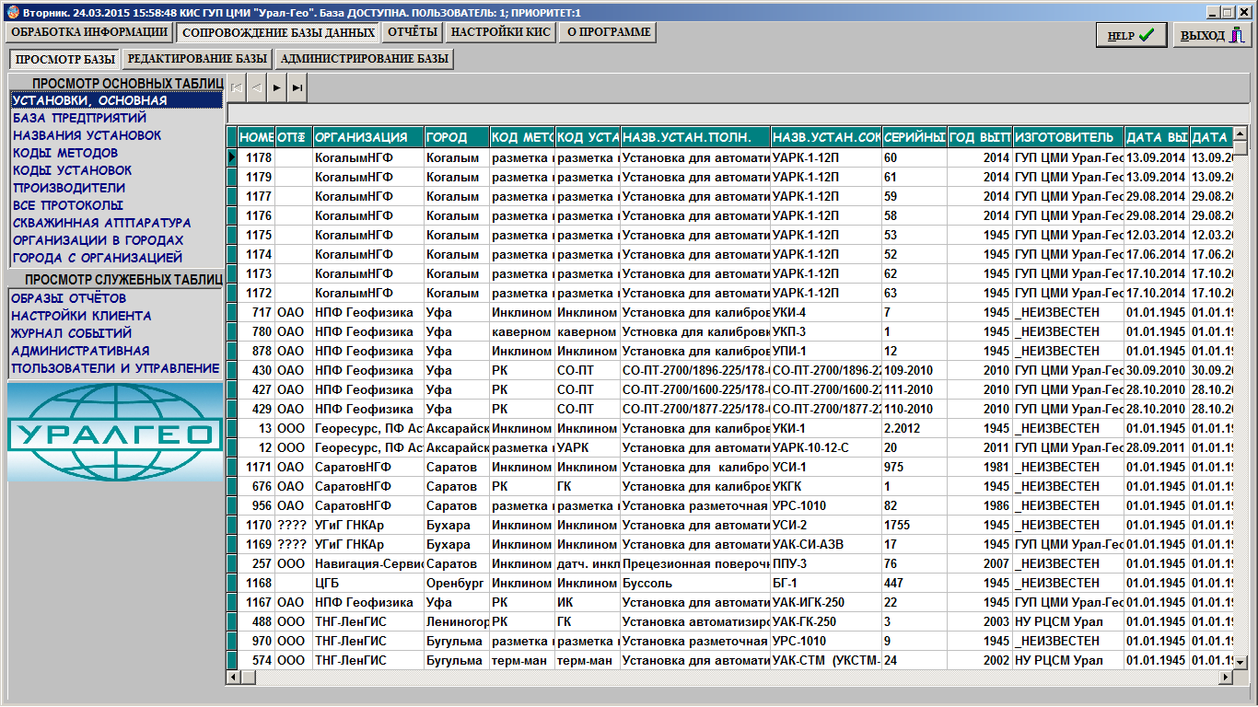The height and width of the screenshot is (707, 1258).
Task: Click cell УАК-ИГК-250
Action: pos(825,602)
